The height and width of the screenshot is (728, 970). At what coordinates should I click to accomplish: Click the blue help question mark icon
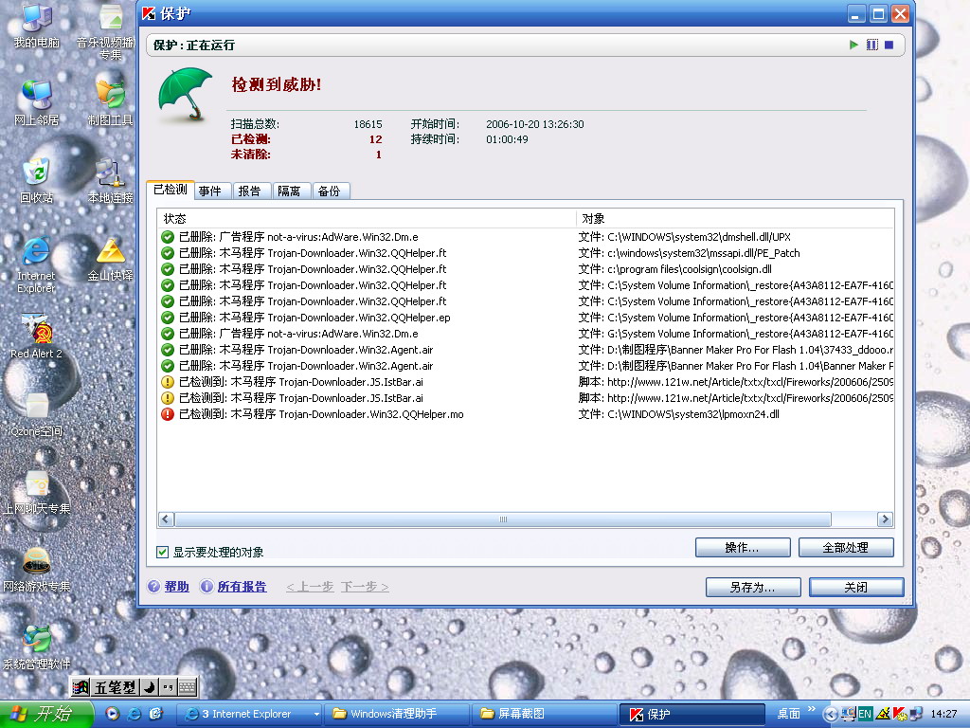pos(153,586)
